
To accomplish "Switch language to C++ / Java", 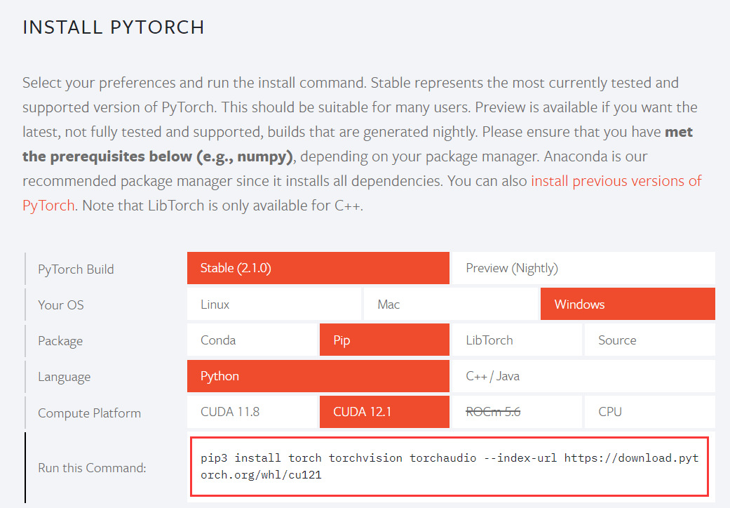I will 583,376.
